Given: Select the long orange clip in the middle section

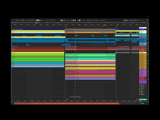Looking at the screenshot, I should click(x=90, y=33).
